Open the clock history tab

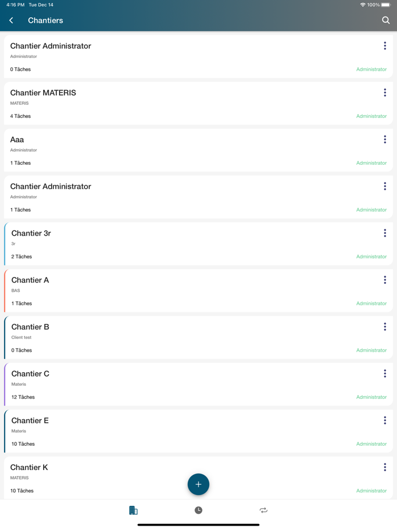coord(198,510)
